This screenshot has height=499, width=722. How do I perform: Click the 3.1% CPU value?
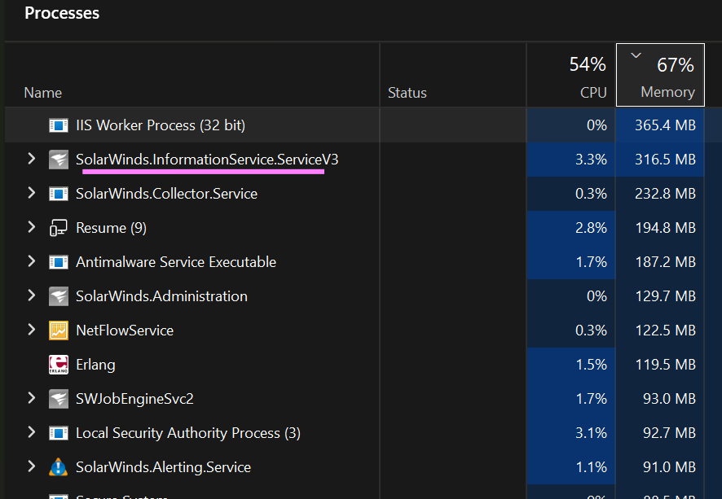coord(592,433)
